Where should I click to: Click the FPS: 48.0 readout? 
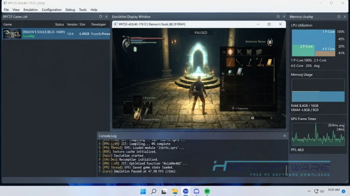(297, 150)
